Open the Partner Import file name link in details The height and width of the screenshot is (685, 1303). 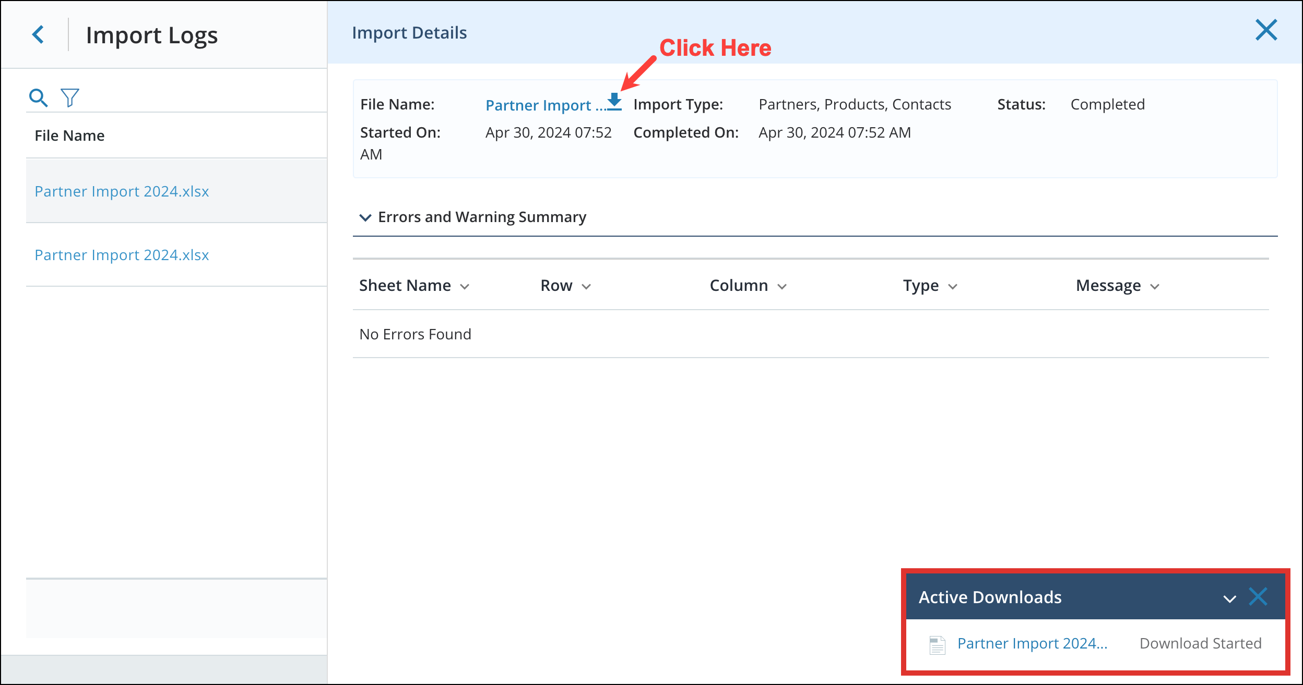click(546, 105)
